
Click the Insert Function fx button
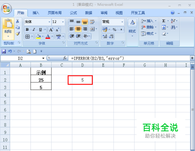click(65, 58)
